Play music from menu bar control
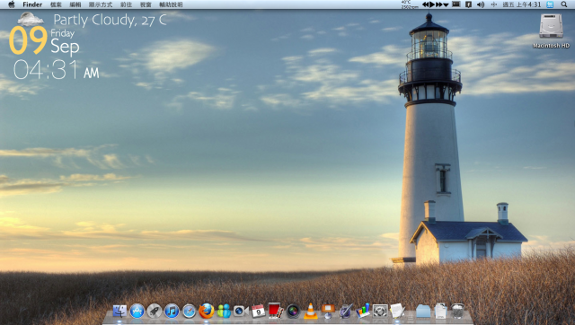 (x=432, y=4)
